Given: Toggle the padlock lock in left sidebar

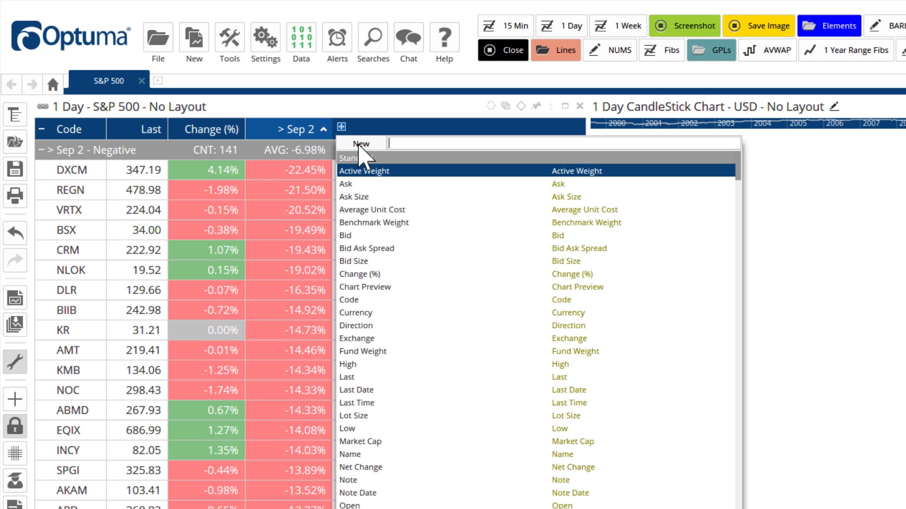Looking at the screenshot, I should point(15,426).
